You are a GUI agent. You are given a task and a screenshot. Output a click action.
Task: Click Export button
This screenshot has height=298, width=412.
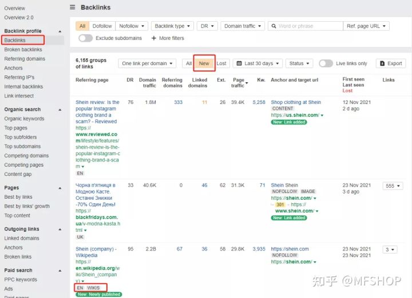click(x=391, y=63)
